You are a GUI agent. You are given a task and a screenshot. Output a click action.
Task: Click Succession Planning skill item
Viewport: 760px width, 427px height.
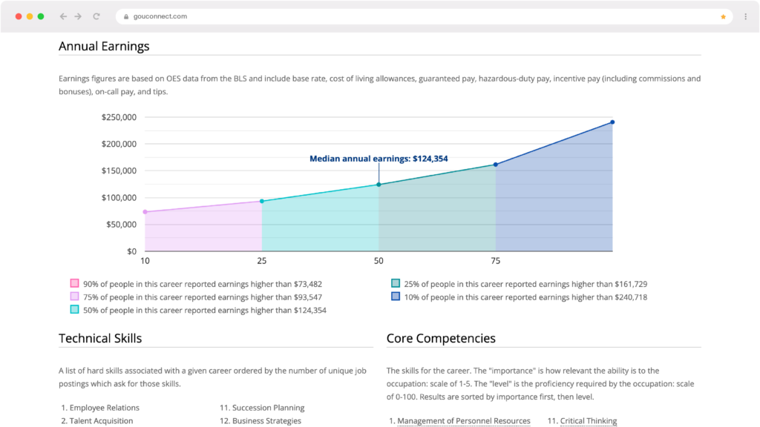[x=268, y=408]
